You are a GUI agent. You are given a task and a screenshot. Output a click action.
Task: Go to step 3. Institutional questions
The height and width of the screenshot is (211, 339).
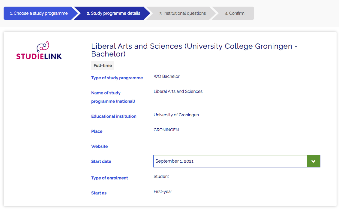tap(182, 13)
